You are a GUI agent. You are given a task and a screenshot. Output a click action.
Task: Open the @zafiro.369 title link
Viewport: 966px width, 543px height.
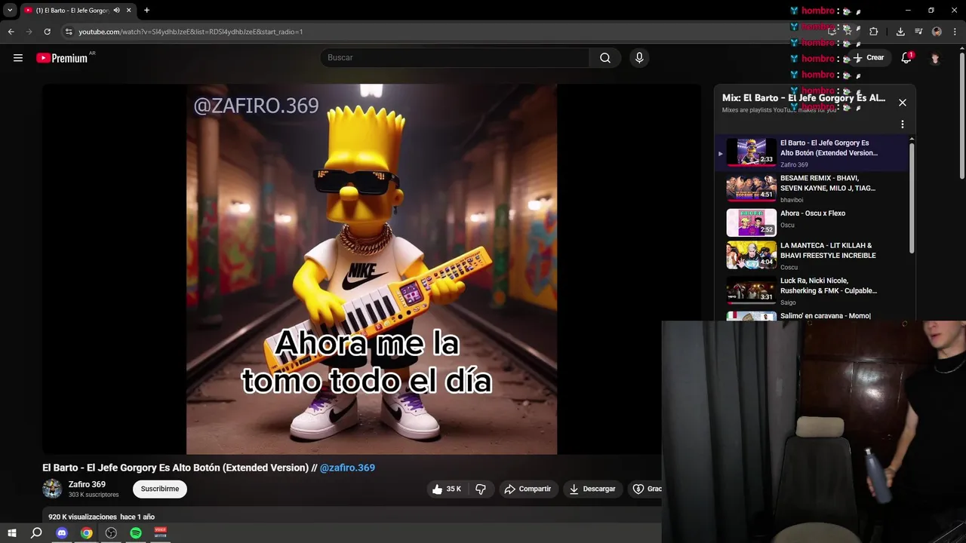[x=347, y=468]
